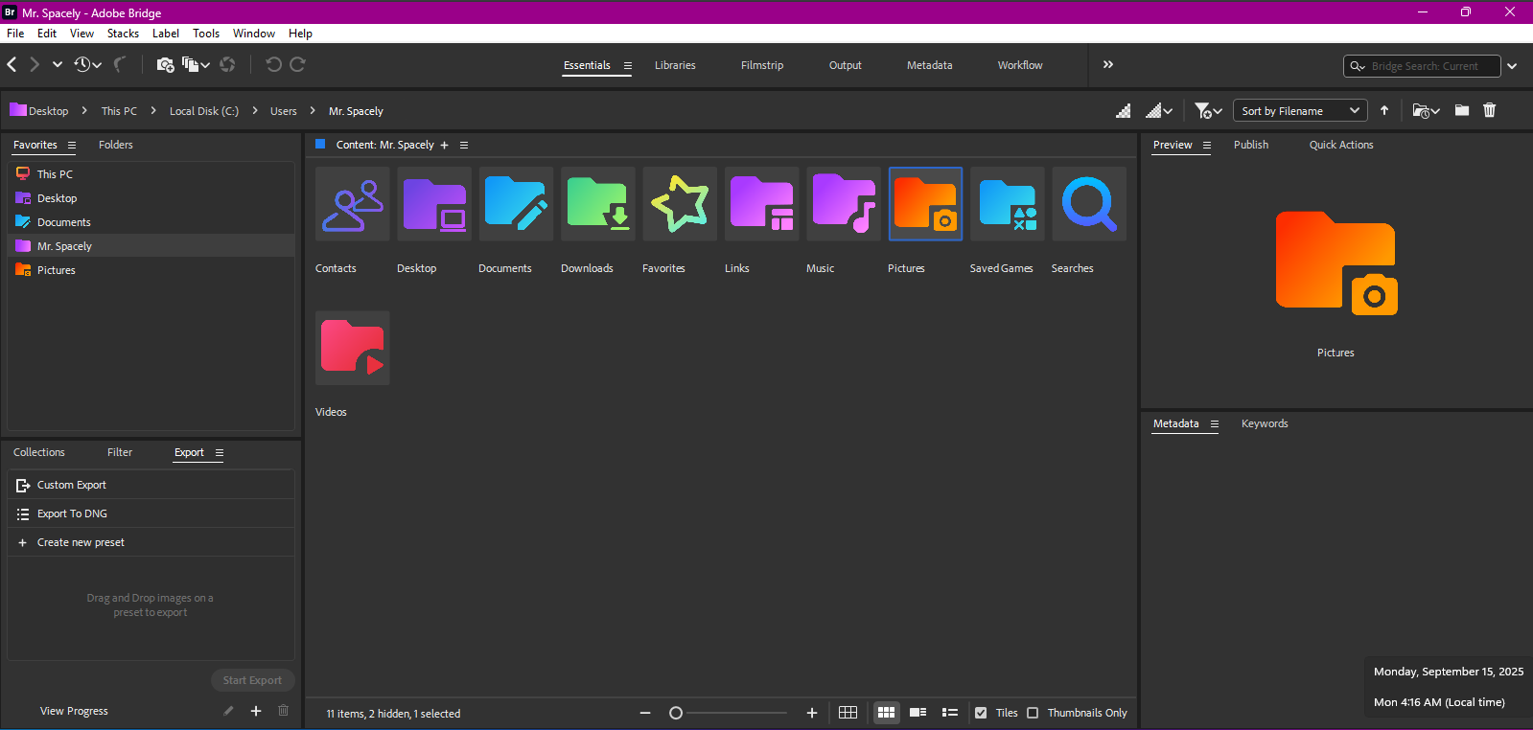
Task: Click Local Disk (C:) in the path bar
Action: point(204,111)
